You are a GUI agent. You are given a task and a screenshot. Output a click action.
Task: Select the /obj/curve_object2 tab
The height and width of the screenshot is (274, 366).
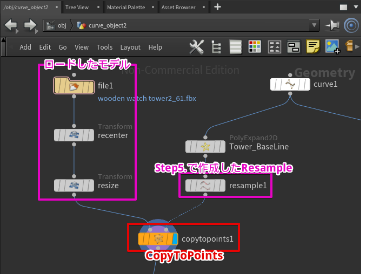(x=25, y=7)
